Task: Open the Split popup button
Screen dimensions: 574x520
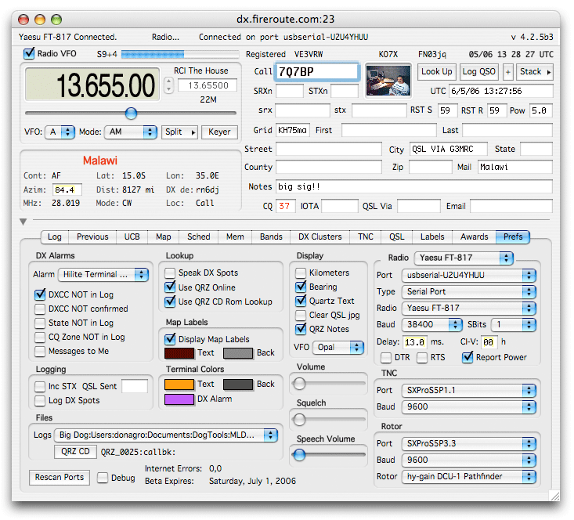Action: coord(179,132)
